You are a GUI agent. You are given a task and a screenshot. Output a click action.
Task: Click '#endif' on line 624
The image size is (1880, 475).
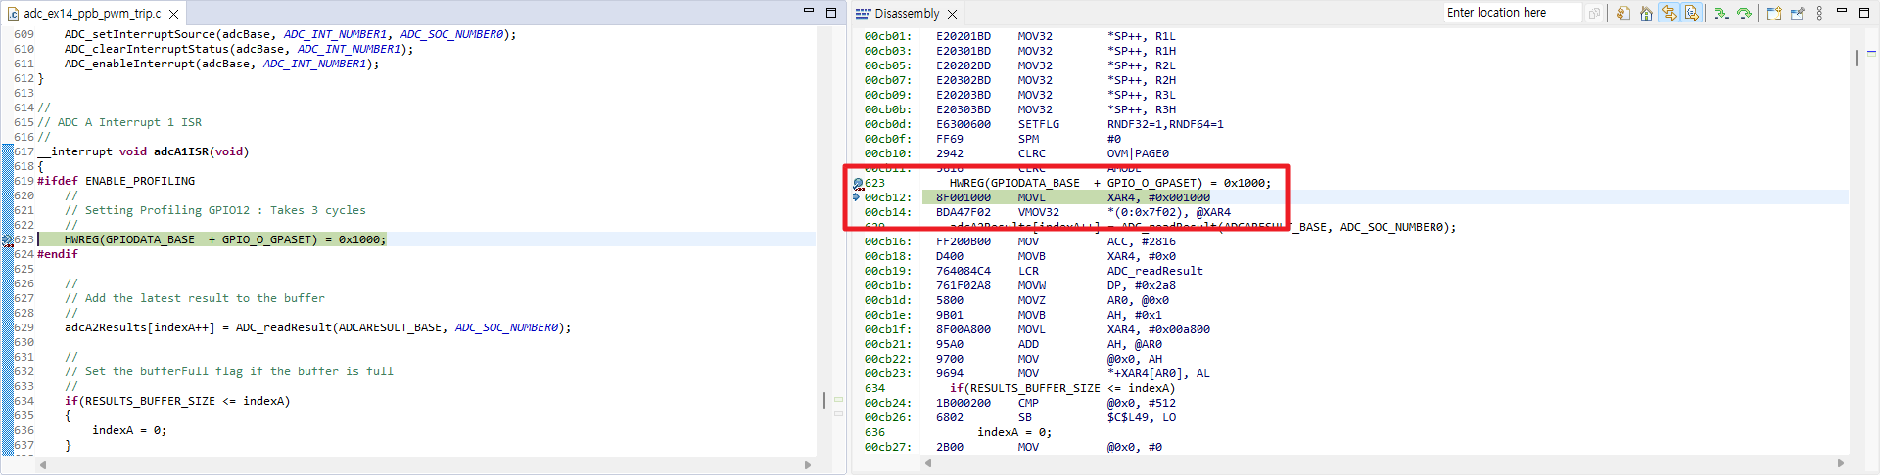click(x=58, y=254)
